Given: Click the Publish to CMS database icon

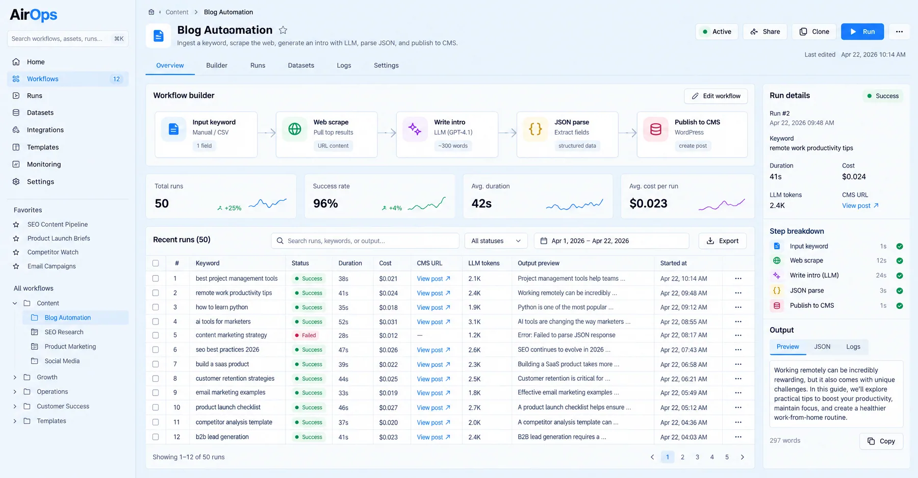Looking at the screenshot, I should coord(656,129).
